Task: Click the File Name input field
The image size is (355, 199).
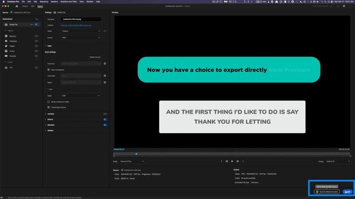Action: click(x=81, y=19)
